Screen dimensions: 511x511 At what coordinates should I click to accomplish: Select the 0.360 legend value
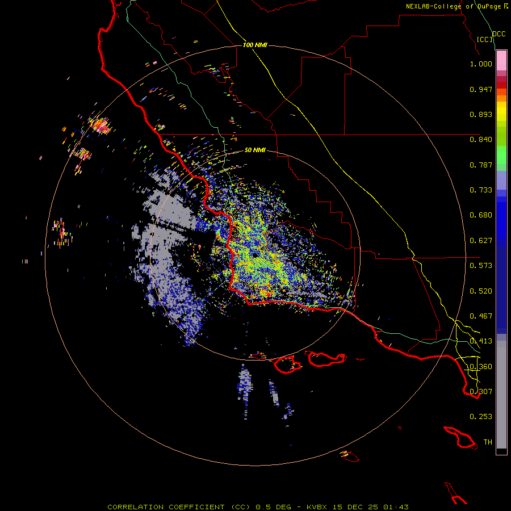pyautogui.click(x=481, y=367)
